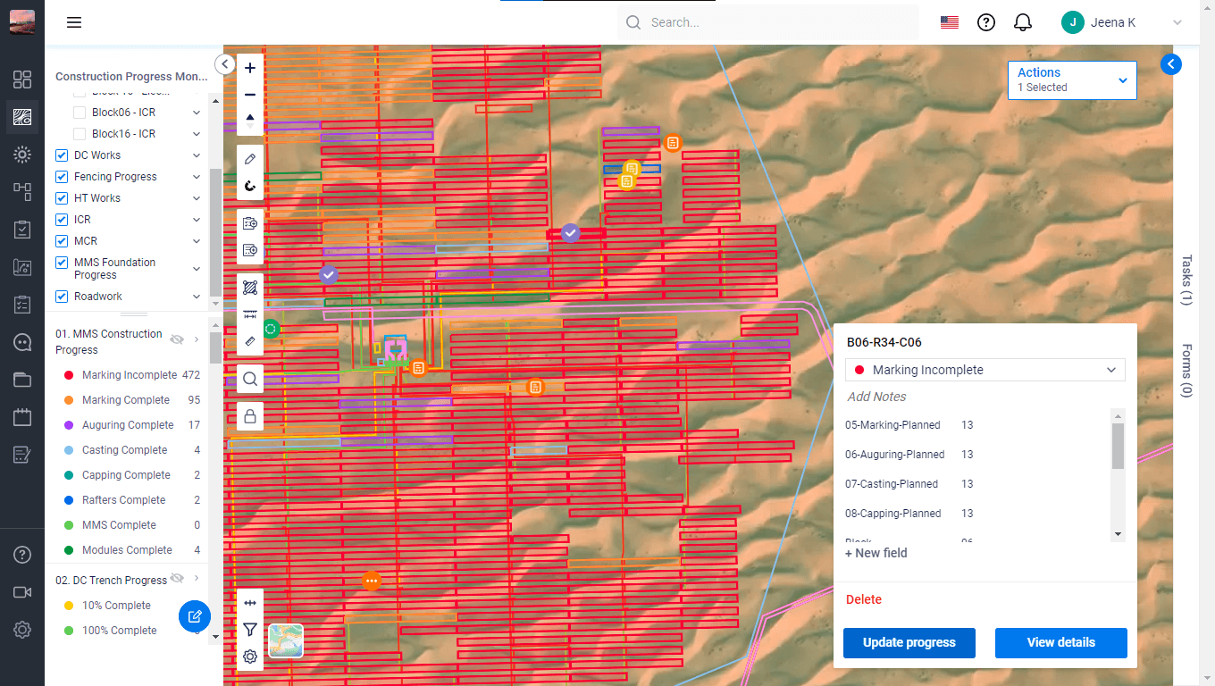Screen dimensions: 1215x686
Task: Open the folder icon in sidebar
Action: pos(22,380)
